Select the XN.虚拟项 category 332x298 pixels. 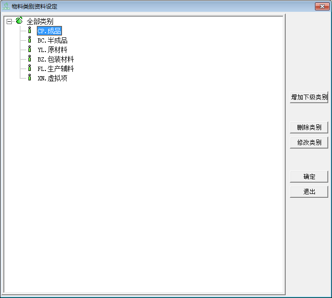[52, 78]
